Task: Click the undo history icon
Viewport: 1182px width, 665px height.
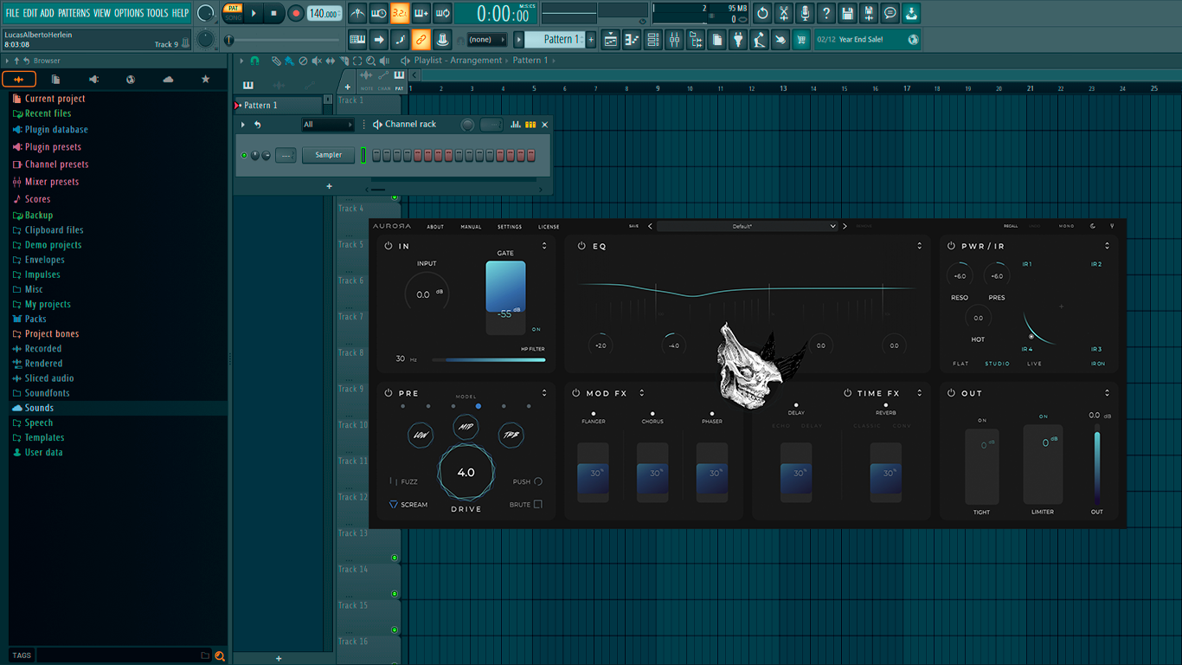Action: tap(762, 13)
